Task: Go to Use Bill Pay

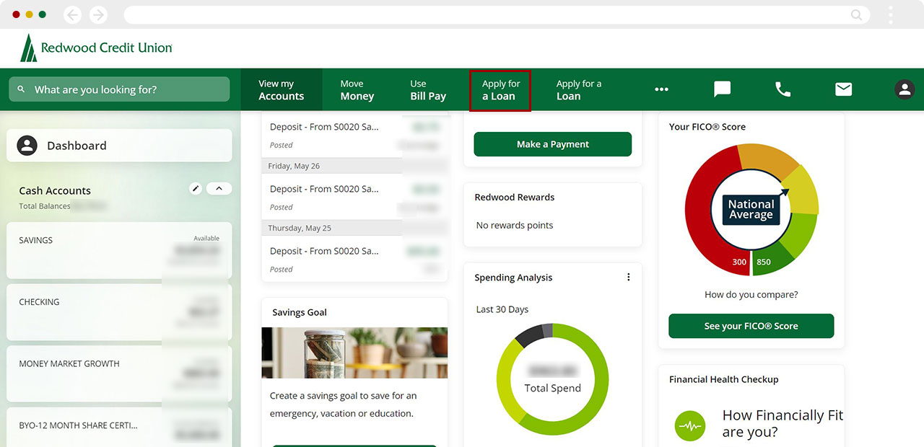Action: click(428, 90)
